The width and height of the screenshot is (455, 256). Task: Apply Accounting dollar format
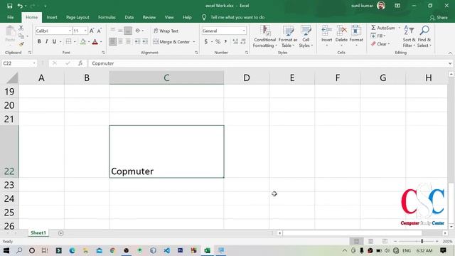pyautogui.click(x=205, y=41)
